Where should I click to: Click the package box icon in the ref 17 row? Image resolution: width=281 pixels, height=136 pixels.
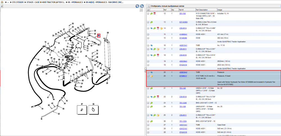point(158,49)
